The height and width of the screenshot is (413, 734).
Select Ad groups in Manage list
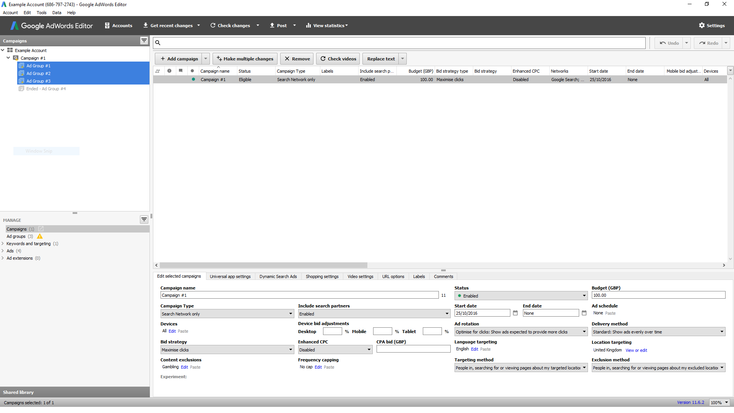click(16, 236)
